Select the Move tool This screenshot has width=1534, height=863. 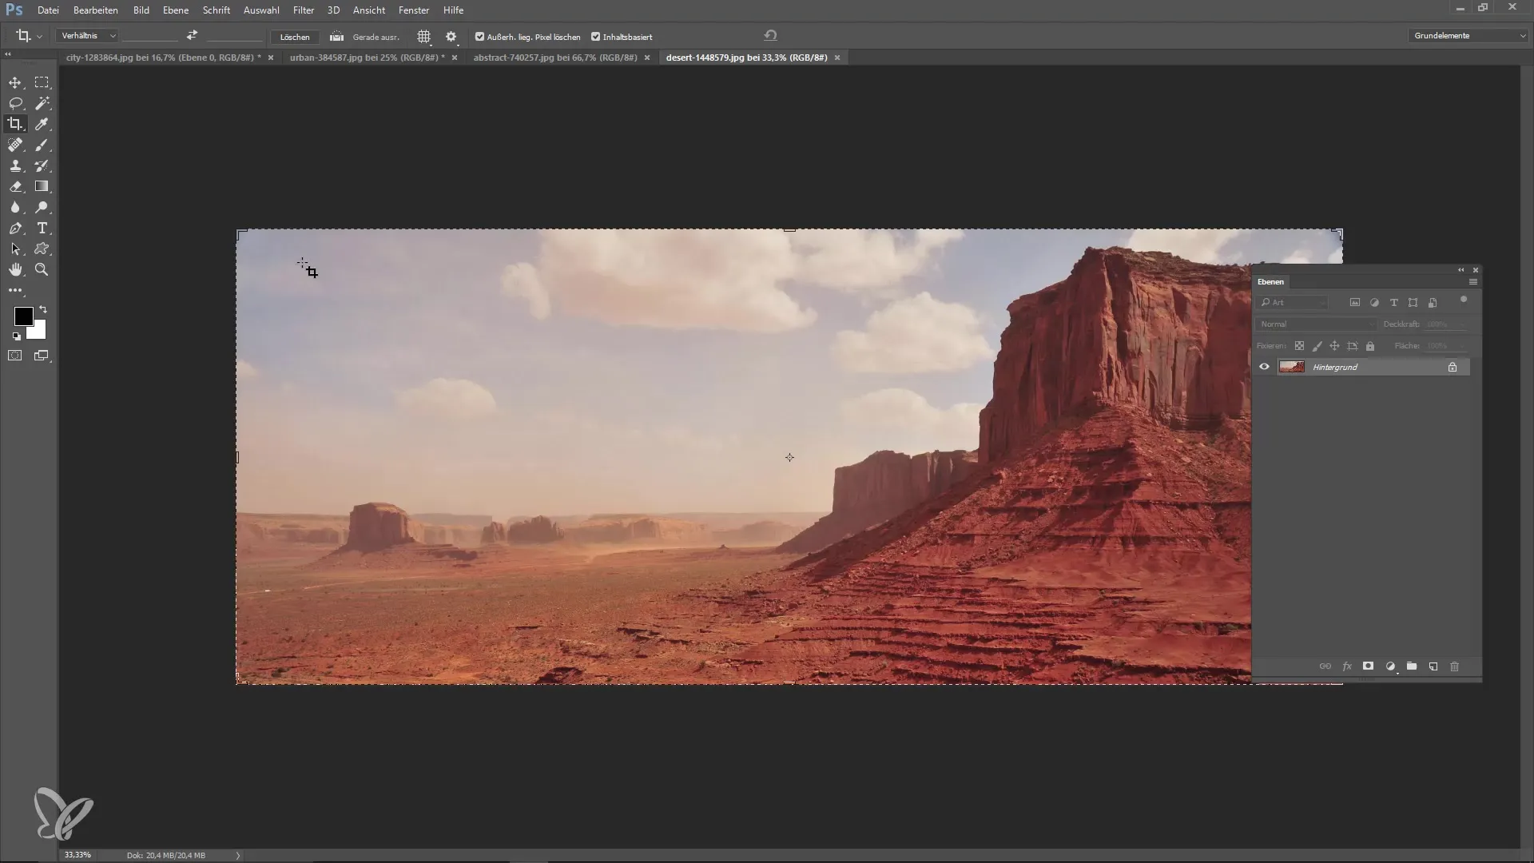pos(15,82)
